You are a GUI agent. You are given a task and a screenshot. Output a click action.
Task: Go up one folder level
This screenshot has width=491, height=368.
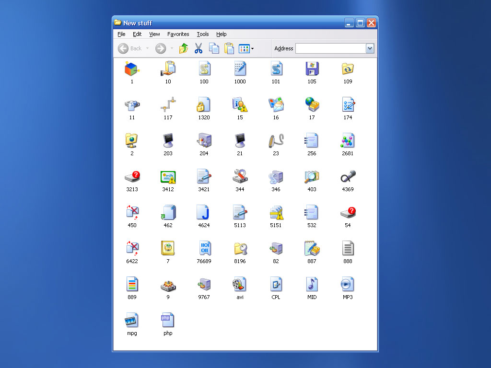[x=184, y=48]
